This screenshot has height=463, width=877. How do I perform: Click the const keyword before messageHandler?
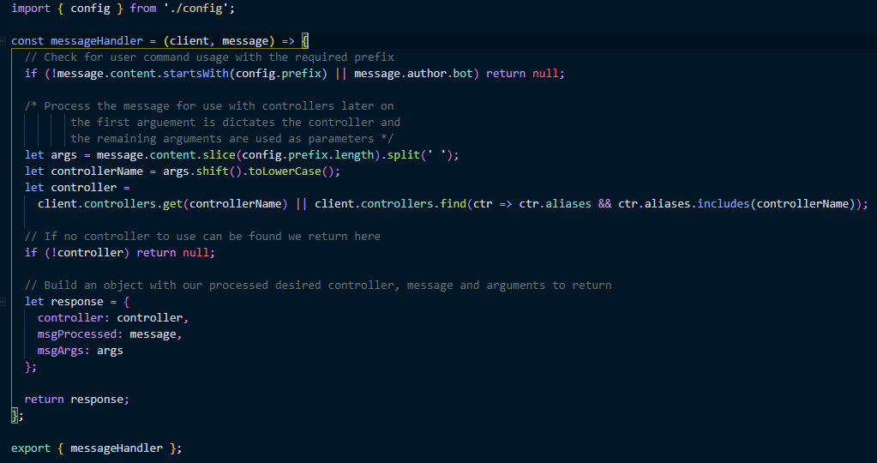27,41
